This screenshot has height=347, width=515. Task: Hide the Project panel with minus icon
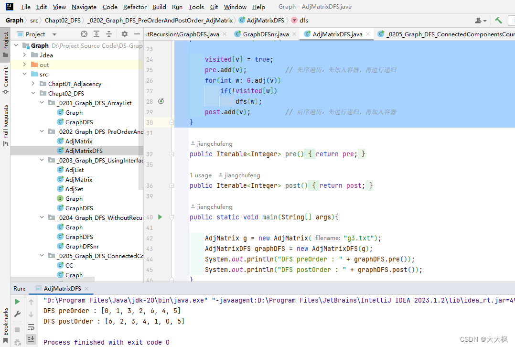[137, 34]
